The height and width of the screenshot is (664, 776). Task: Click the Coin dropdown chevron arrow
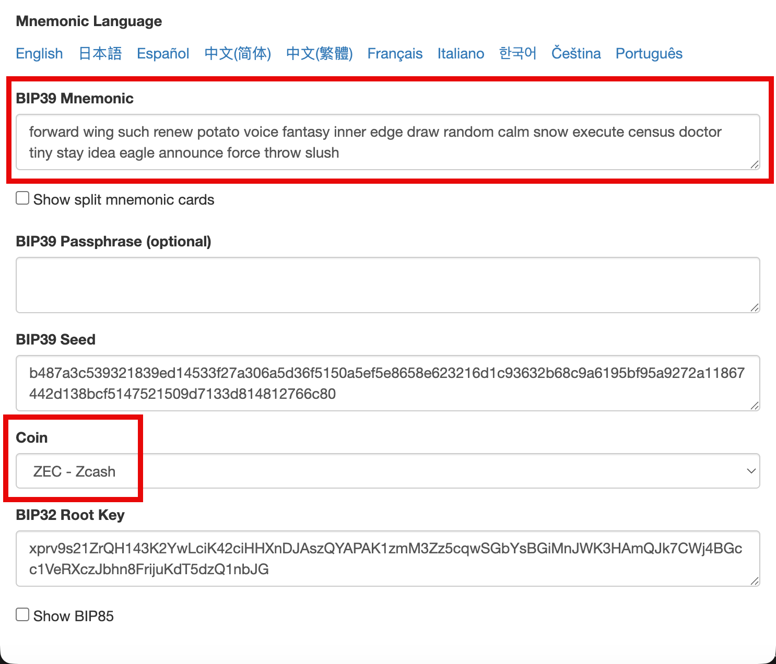click(751, 471)
